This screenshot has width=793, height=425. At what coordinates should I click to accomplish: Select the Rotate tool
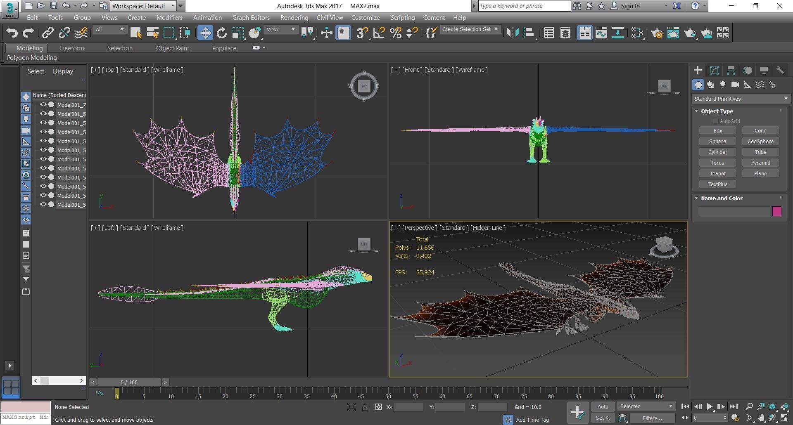[x=222, y=33]
